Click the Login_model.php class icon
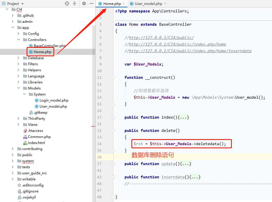This screenshot has height=202, width=272. [37, 100]
